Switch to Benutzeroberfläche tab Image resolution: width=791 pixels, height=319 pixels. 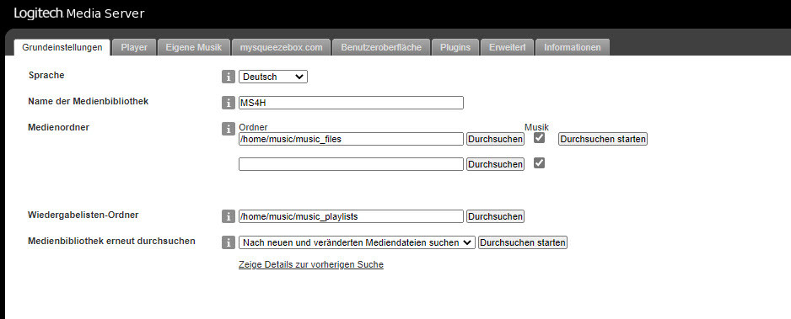tap(381, 47)
